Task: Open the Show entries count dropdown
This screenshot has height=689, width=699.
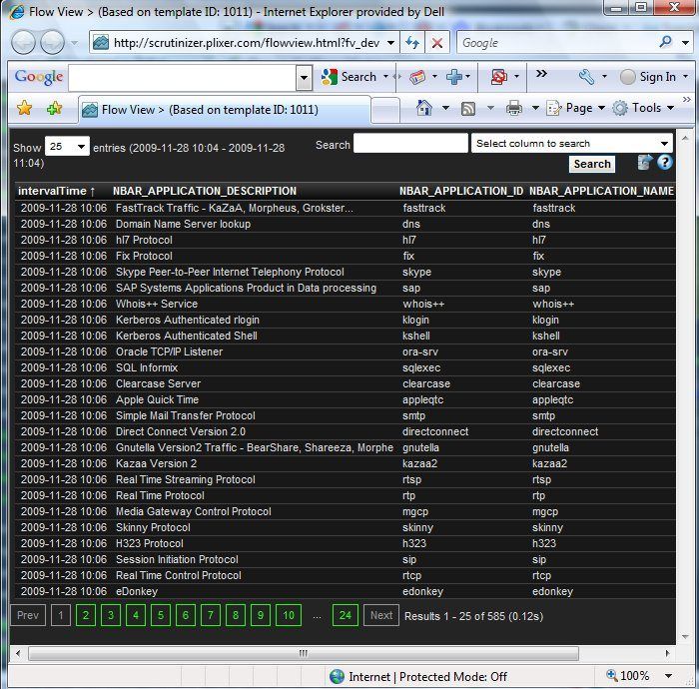Action: click(67, 146)
